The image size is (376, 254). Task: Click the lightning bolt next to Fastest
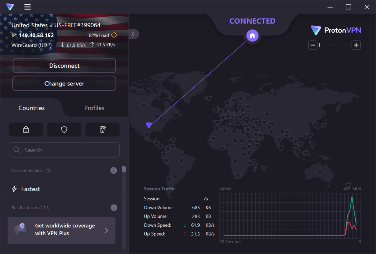pos(14,189)
